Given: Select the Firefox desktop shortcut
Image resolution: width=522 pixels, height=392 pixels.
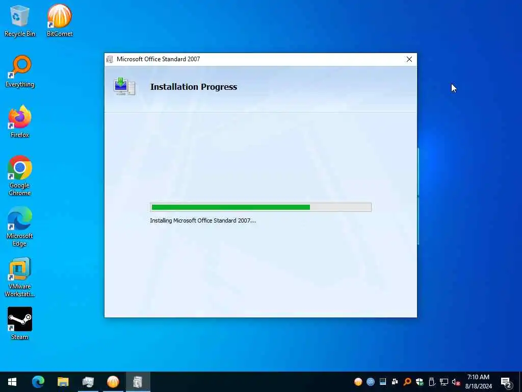Looking at the screenshot, I should pos(20,121).
